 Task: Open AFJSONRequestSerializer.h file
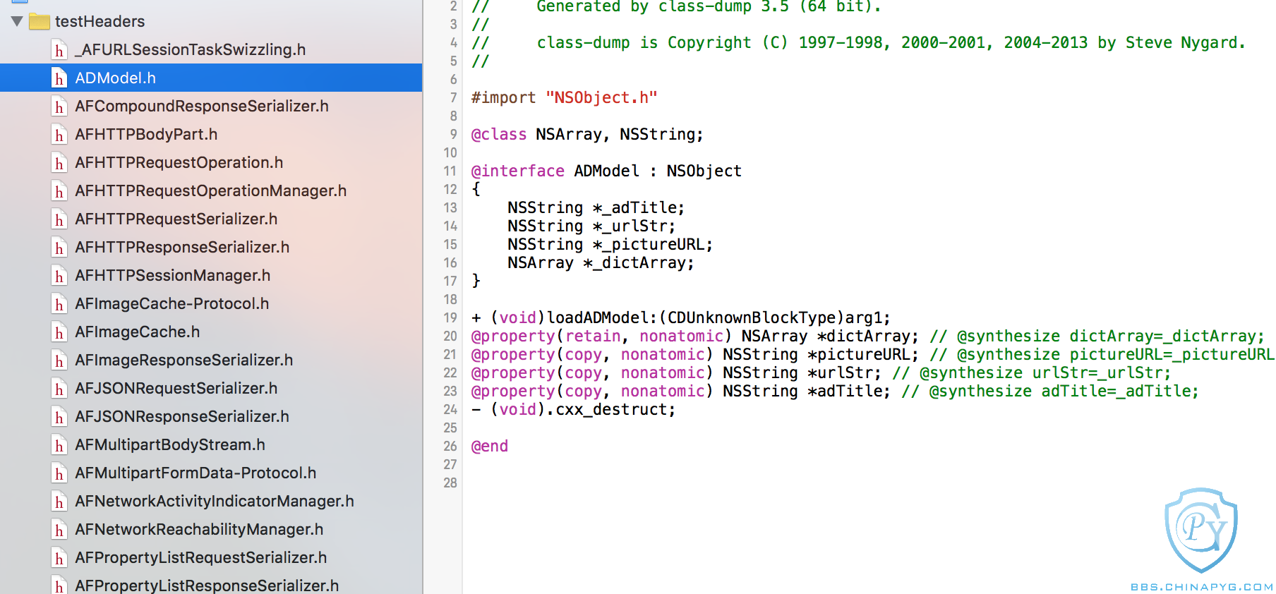[x=176, y=388]
